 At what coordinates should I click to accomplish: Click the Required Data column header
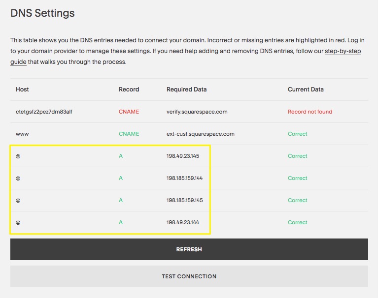click(x=186, y=89)
